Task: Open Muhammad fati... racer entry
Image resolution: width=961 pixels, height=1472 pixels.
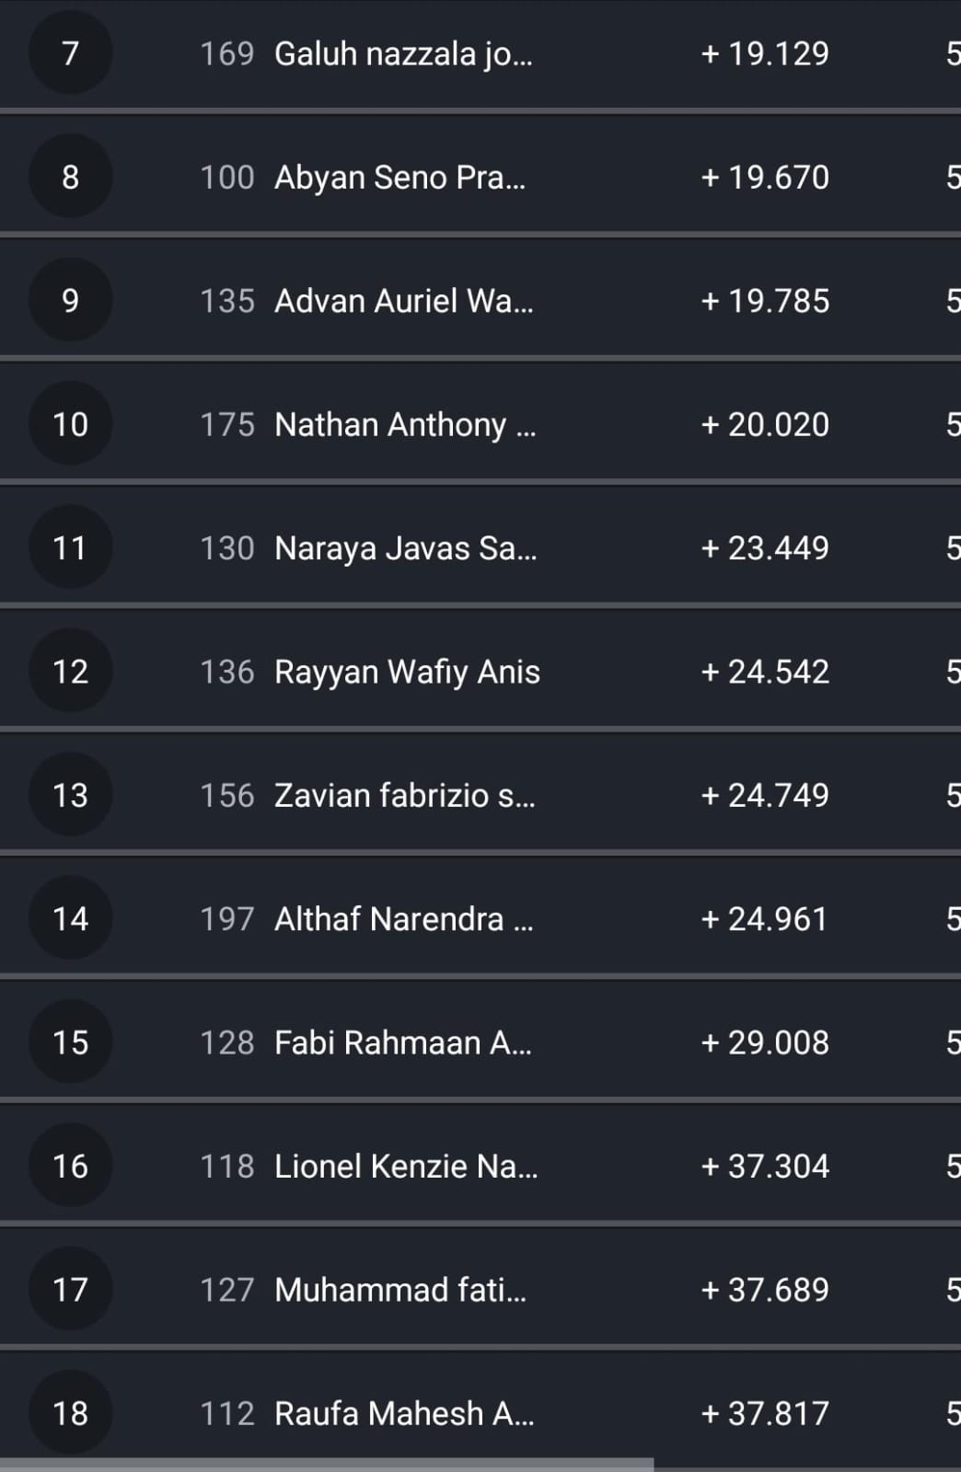Action: (399, 1290)
